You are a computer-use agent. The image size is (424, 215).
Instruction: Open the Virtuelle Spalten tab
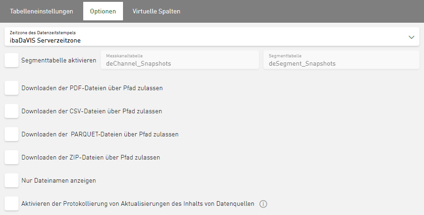click(156, 11)
